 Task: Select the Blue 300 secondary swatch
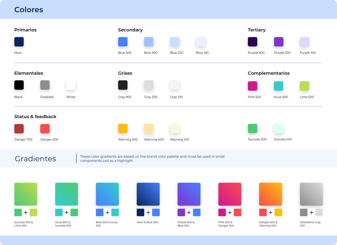pyautogui.click(x=149, y=42)
